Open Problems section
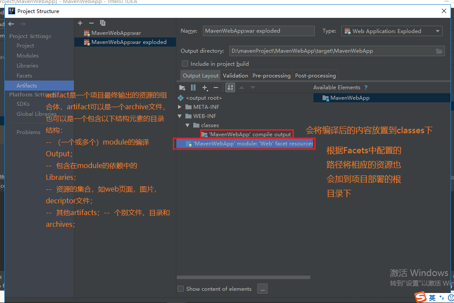Viewport: 454px width, 303px height. 28,132
